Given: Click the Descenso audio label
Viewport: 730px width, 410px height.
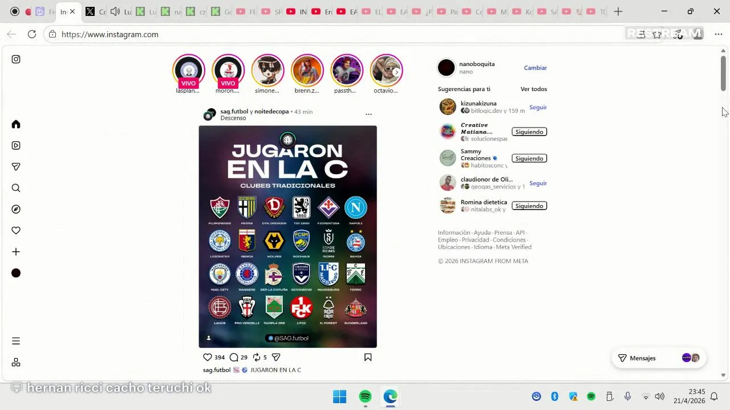Looking at the screenshot, I should click(233, 118).
